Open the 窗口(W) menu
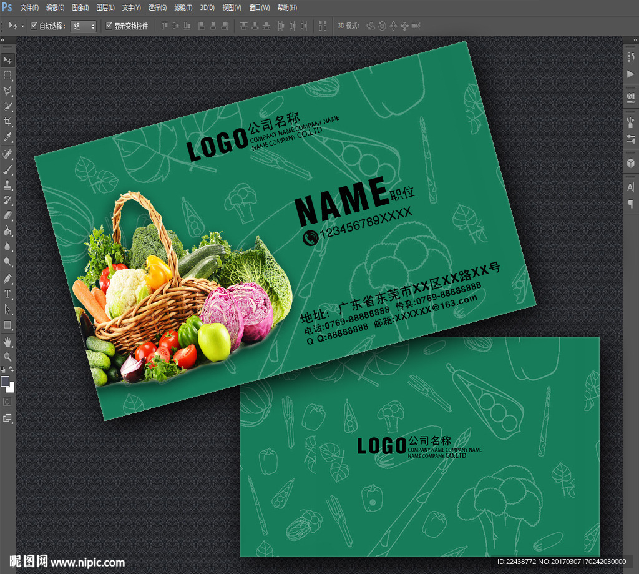This screenshot has height=574, width=639. pos(259,7)
